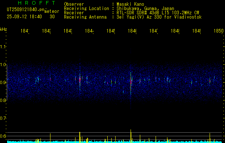Select the file name UT2509121840.pn

tap(26, 9)
